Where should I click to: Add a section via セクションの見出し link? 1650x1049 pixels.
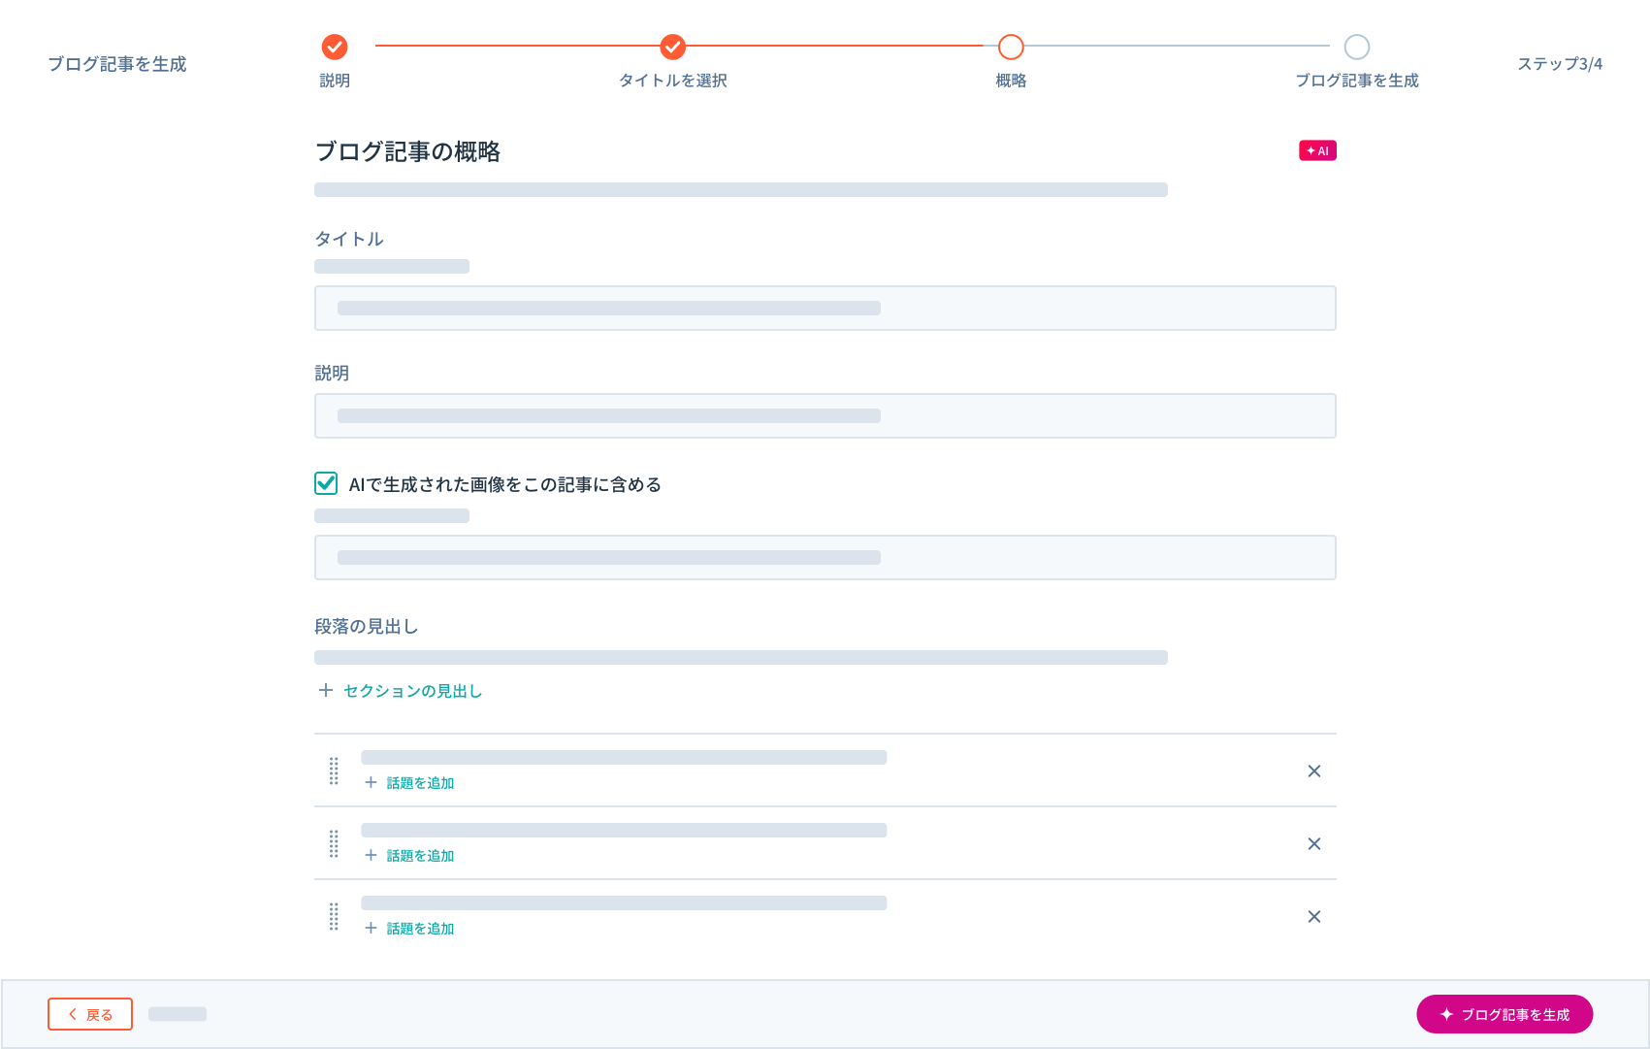pyautogui.click(x=412, y=691)
